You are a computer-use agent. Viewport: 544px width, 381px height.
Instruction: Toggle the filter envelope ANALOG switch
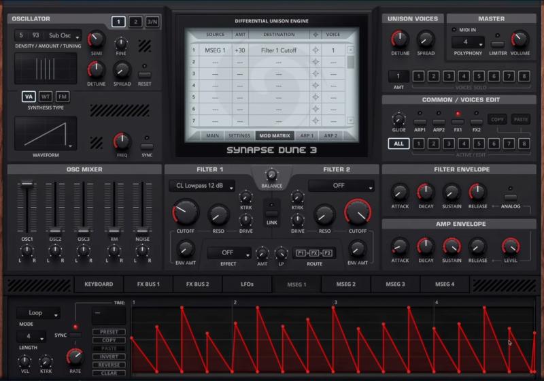[511, 197]
